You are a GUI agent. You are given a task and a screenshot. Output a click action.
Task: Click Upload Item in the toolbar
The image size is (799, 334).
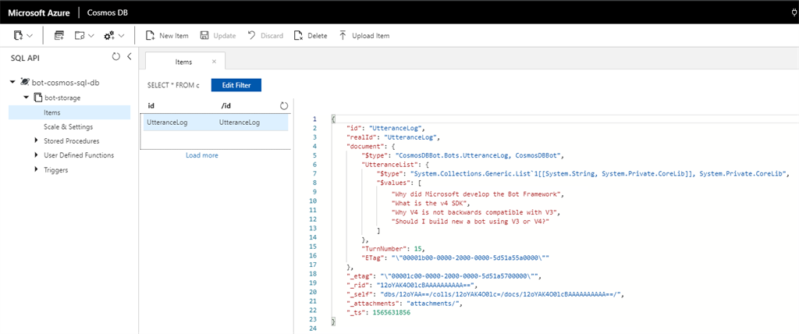coord(364,35)
